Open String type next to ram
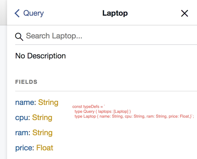Screen dimensions: 197x159 [42, 133]
